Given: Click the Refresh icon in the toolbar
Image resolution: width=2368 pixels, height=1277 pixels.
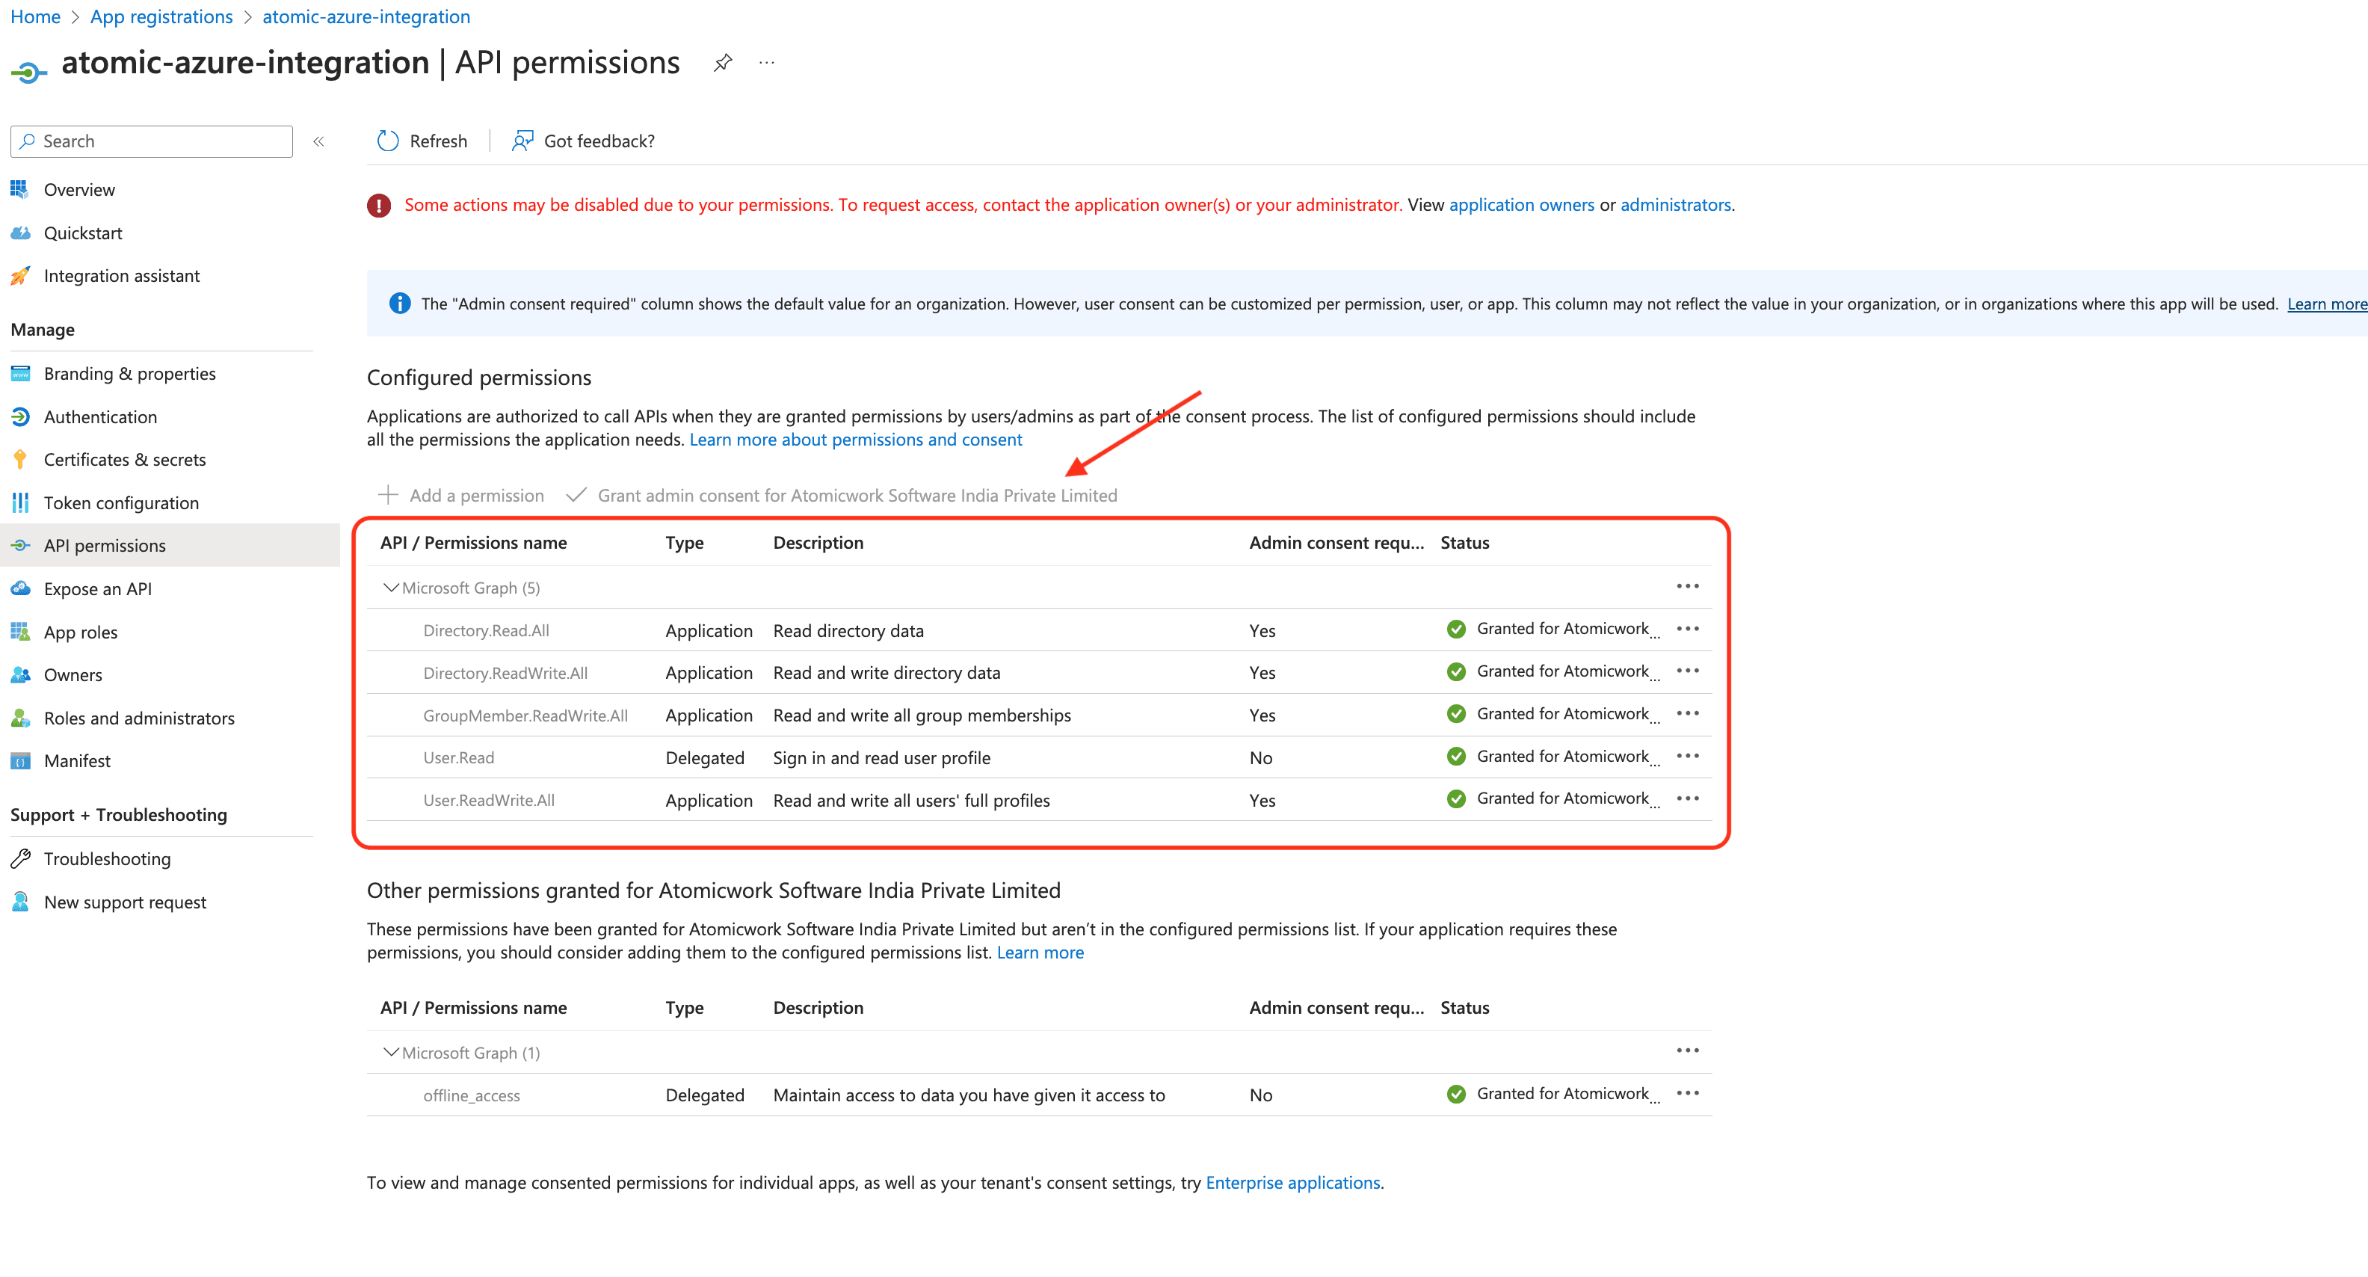Looking at the screenshot, I should pos(388,141).
